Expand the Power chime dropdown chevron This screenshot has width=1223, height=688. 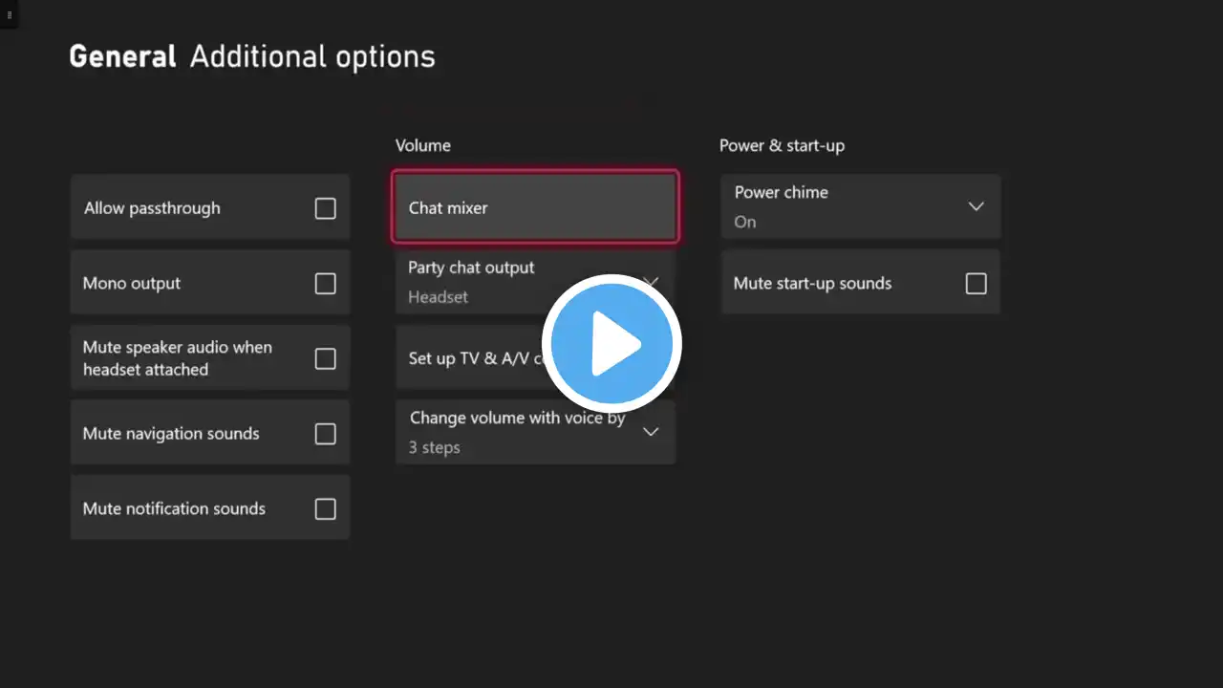pyautogui.click(x=976, y=206)
